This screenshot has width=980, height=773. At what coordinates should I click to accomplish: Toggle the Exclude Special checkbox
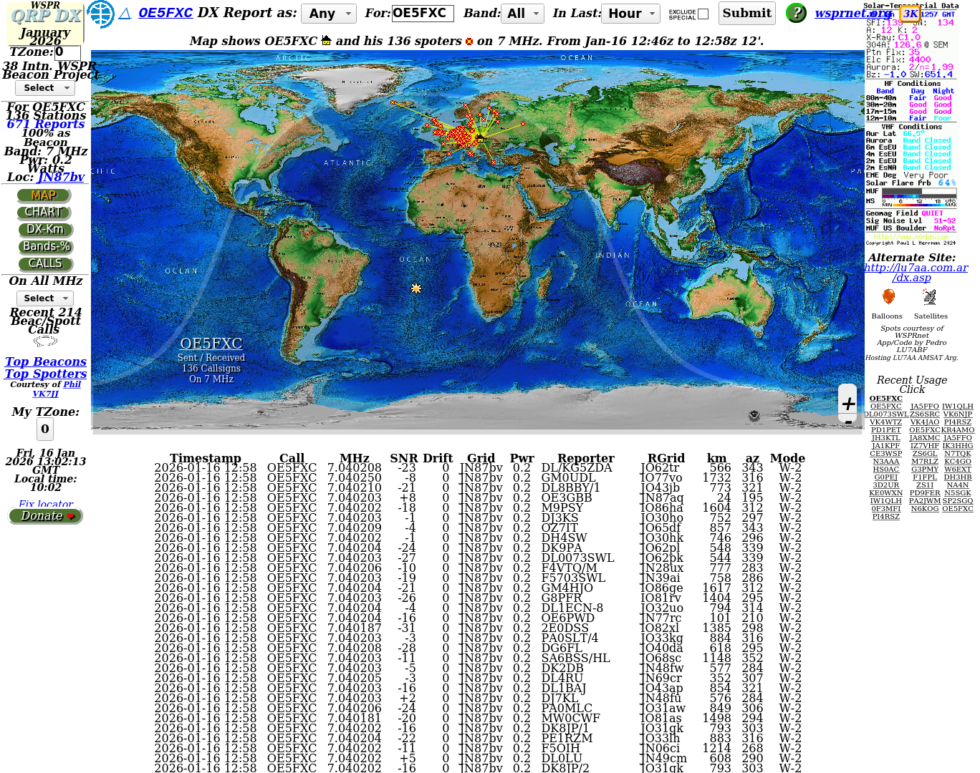pos(703,14)
